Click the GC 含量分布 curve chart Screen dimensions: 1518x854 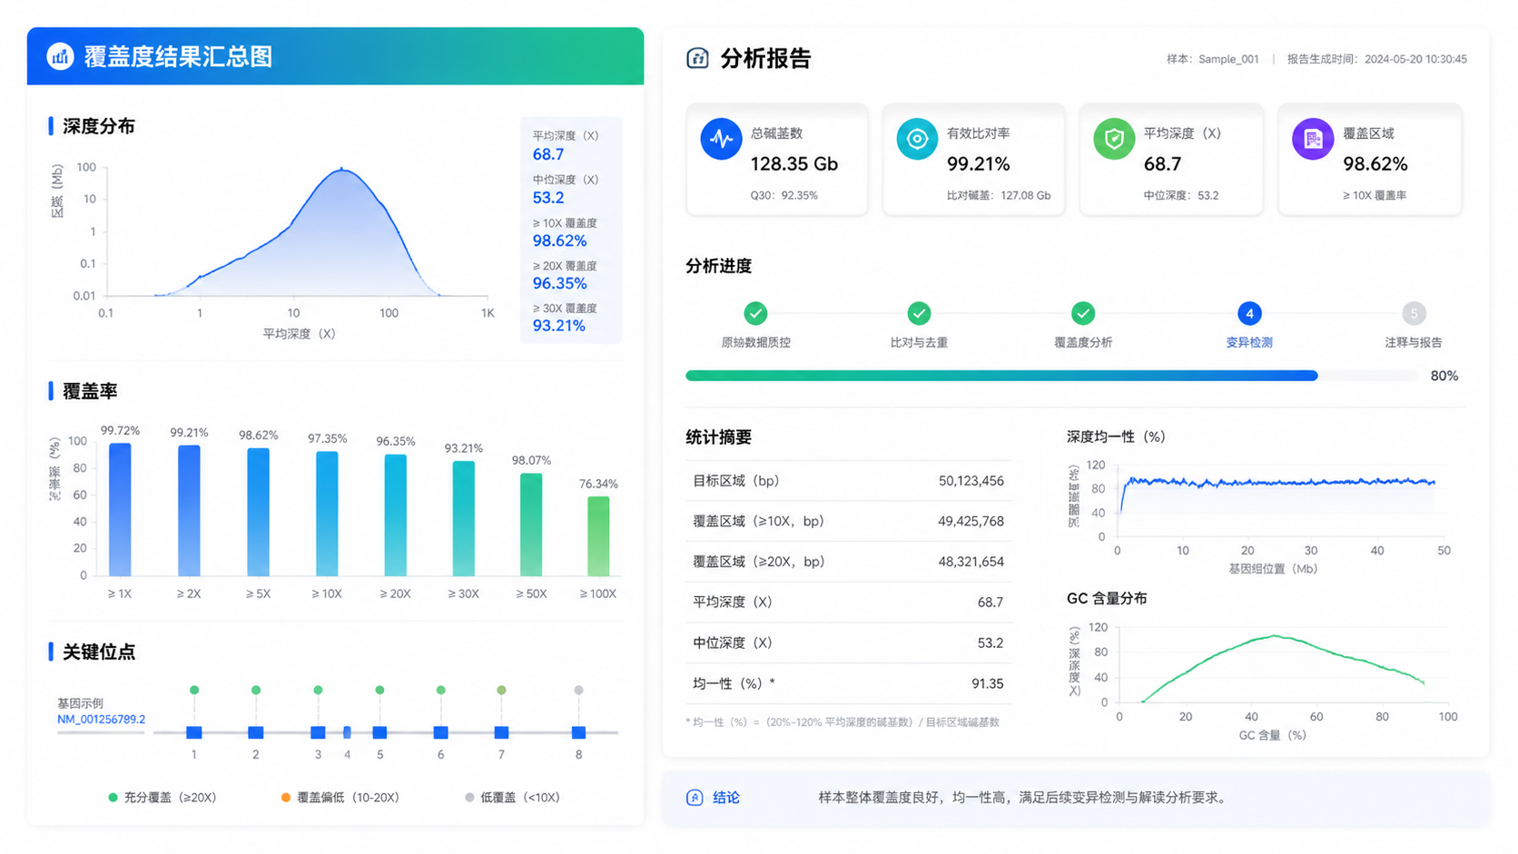click(x=1283, y=665)
